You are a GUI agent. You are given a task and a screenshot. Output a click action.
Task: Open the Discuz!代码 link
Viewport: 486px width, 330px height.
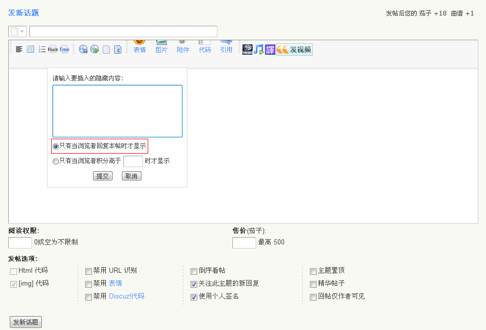point(127,296)
